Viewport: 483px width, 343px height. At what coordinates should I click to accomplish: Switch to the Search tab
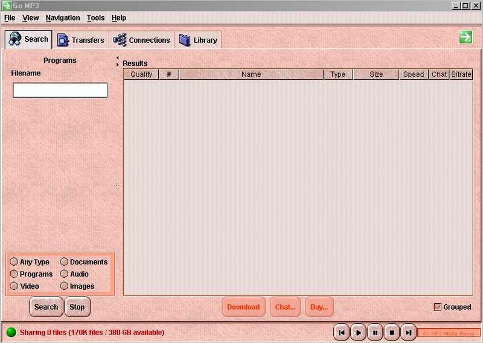tap(28, 39)
